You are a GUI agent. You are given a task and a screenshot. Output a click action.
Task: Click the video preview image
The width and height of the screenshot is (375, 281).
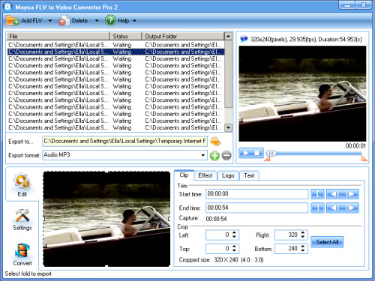[302, 94]
